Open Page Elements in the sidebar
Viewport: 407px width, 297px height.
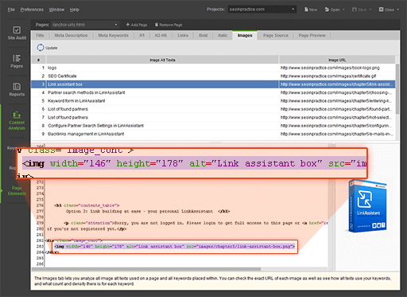click(17, 190)
